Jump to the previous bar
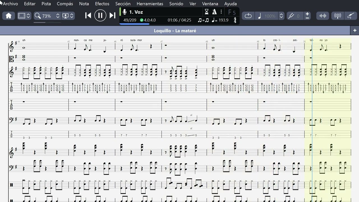Viewport: 359px width, 202px height. [x=88, y=15]
